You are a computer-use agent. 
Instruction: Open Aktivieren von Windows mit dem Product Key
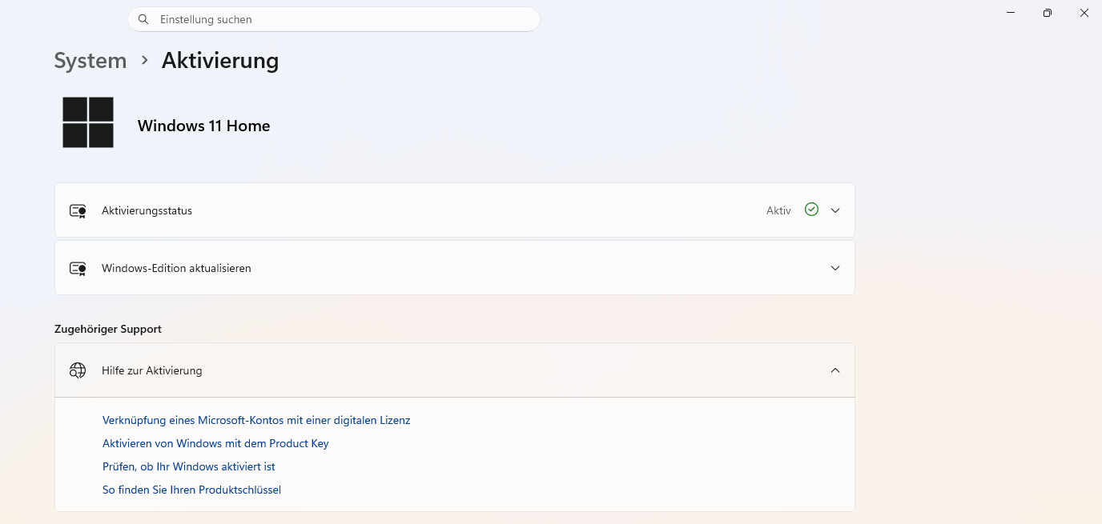215,443
